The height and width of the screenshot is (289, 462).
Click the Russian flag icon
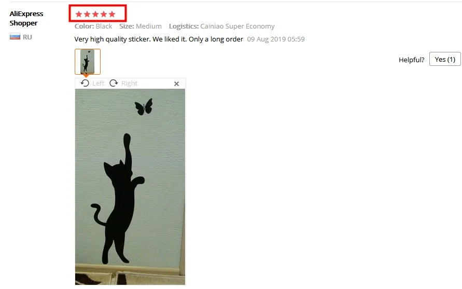15,37
